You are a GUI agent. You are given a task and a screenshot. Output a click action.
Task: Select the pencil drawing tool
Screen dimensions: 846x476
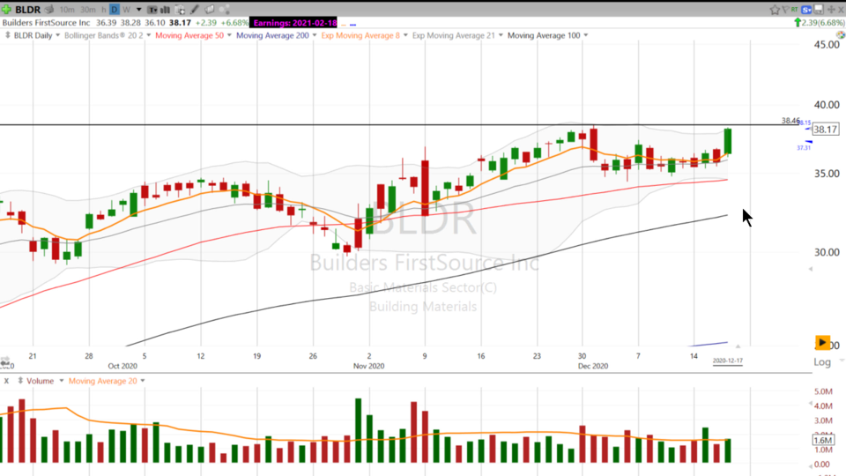tap(194, 10)
